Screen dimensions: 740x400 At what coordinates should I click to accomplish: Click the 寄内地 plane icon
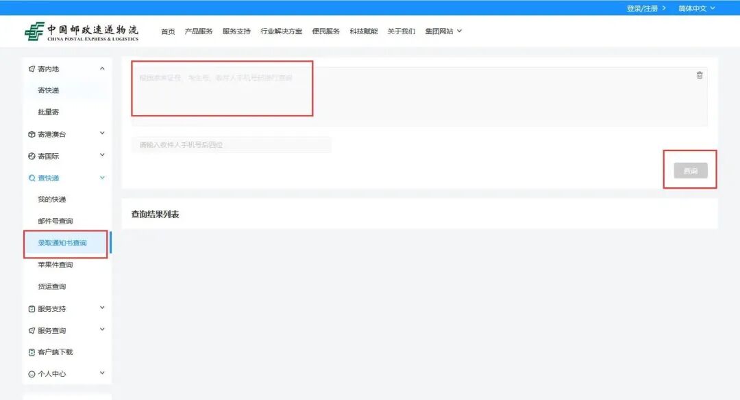click(32, 69)
